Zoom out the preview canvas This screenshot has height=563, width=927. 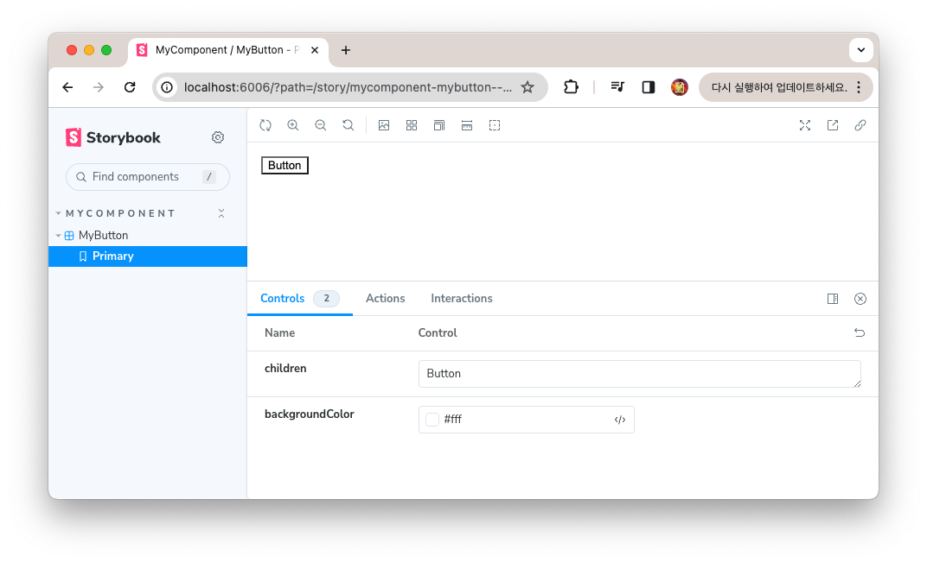click(x=321, y=125)
